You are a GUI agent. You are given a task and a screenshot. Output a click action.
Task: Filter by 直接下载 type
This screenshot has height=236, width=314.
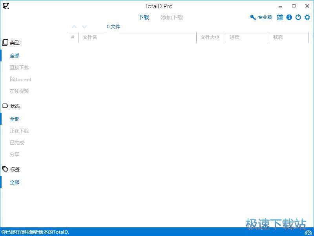[x=19, y=67]
